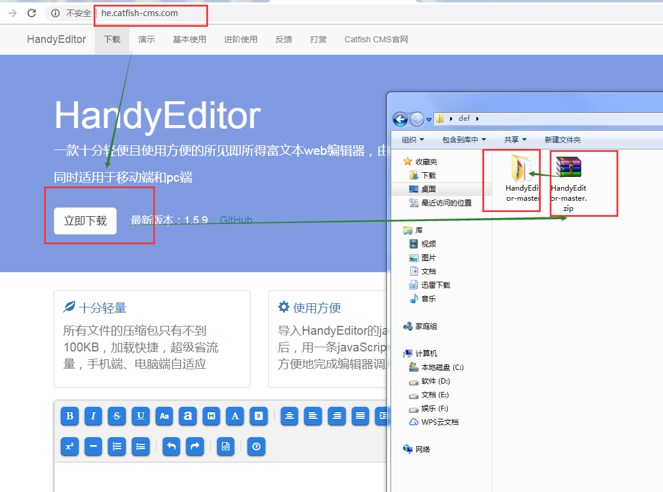Select 图片 library in the Explorer sidebar

pyautogui.click(x=423, y=257)
